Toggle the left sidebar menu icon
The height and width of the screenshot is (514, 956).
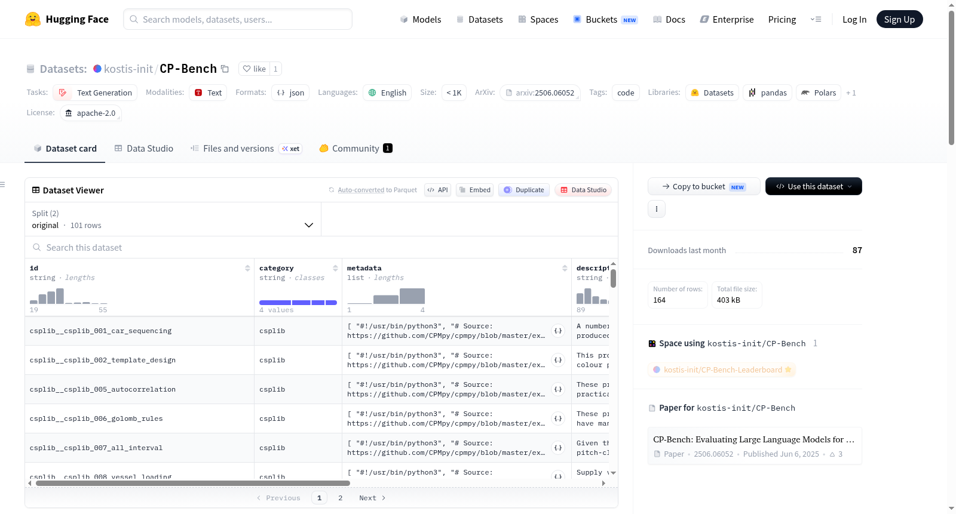click(x=3, y=184)
